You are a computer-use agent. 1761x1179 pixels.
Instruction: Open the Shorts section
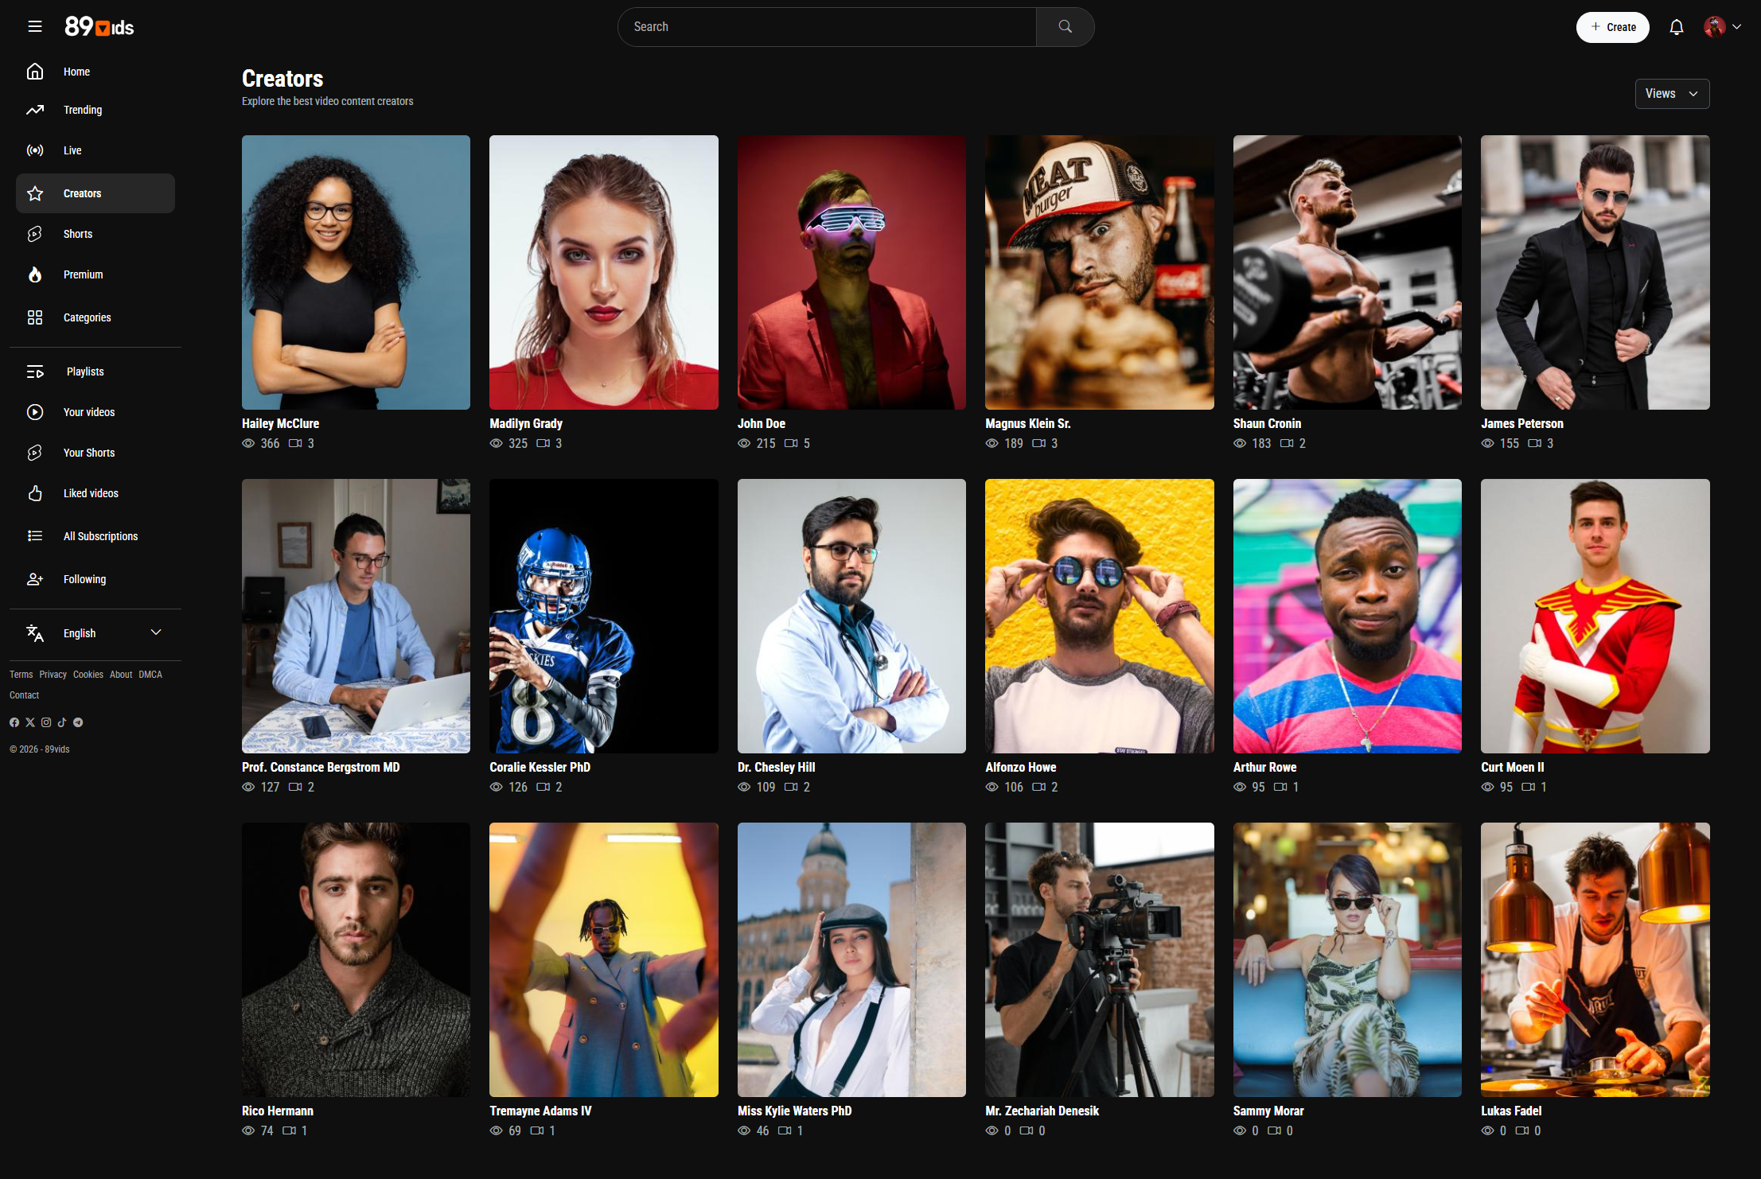pyautogui.click(x=78, y=234)
